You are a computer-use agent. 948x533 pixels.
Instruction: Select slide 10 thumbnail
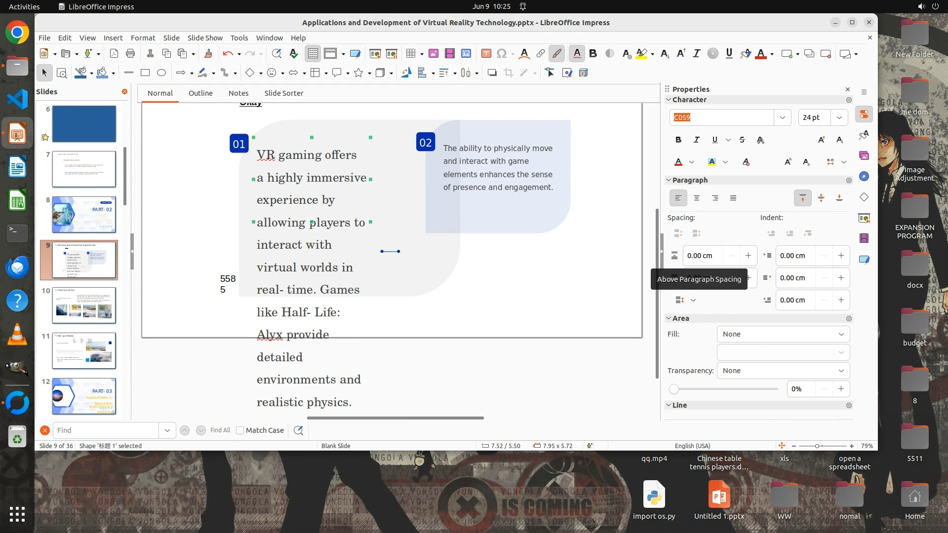click(x=84, y=305)
